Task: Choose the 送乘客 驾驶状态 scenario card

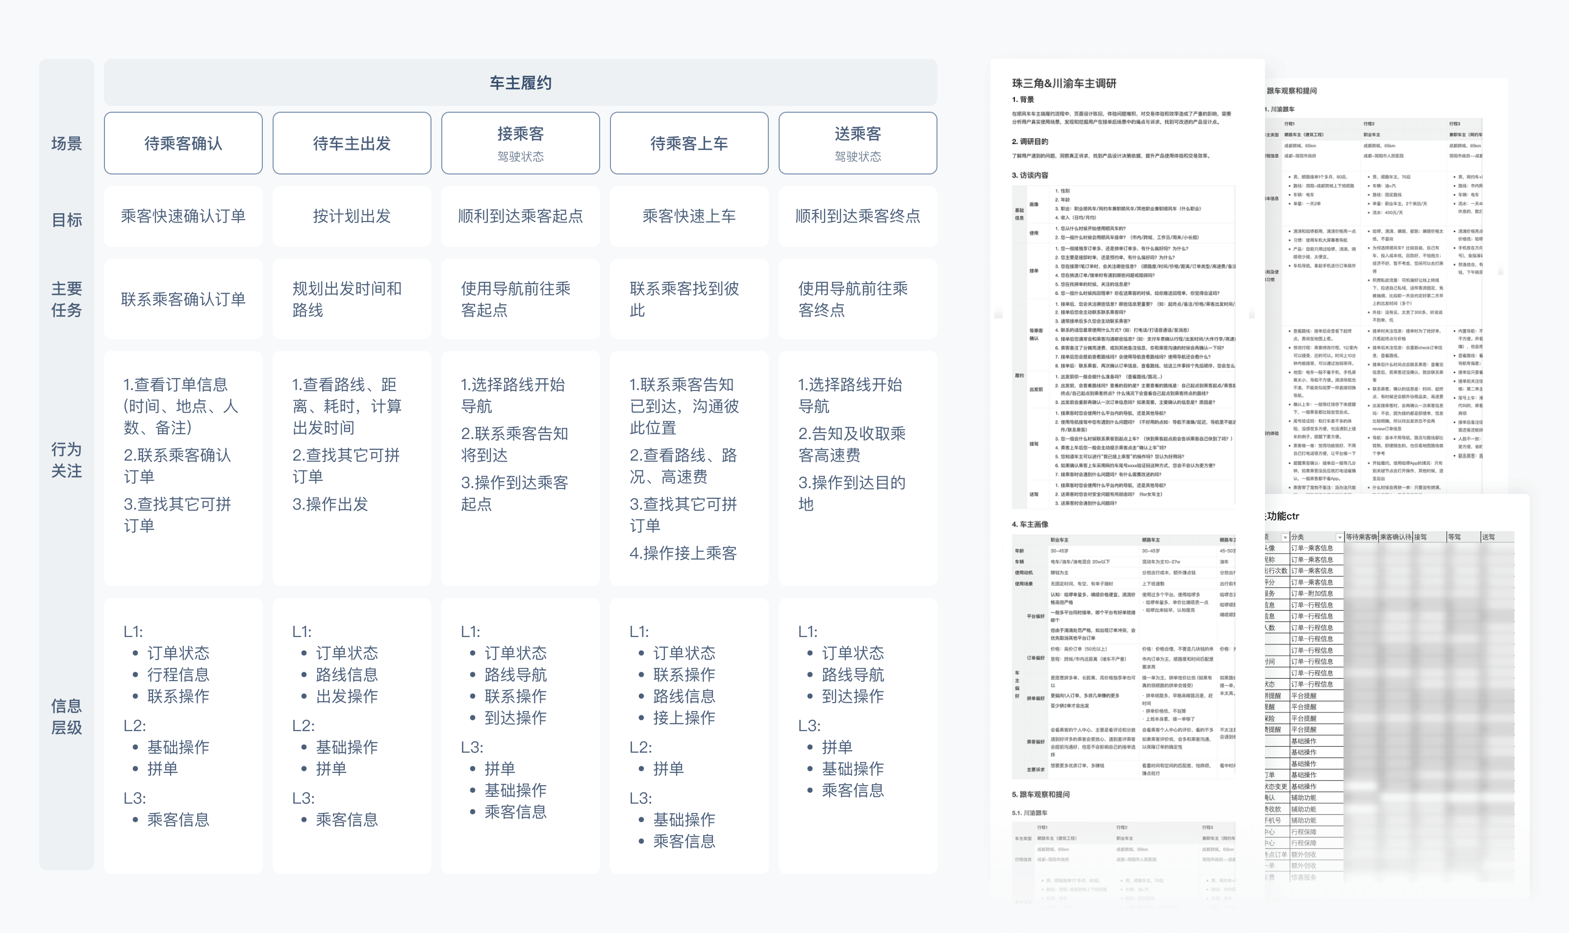Action: click(858, 144)
